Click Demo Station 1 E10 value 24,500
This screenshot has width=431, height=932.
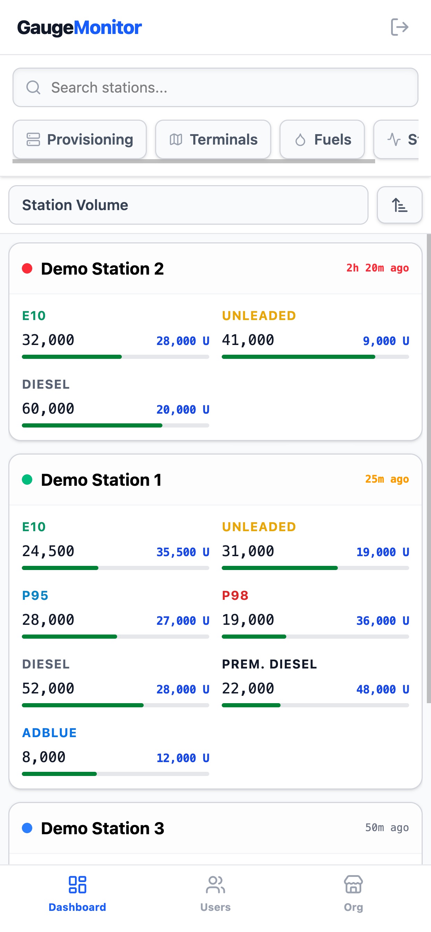coord(48,551)
